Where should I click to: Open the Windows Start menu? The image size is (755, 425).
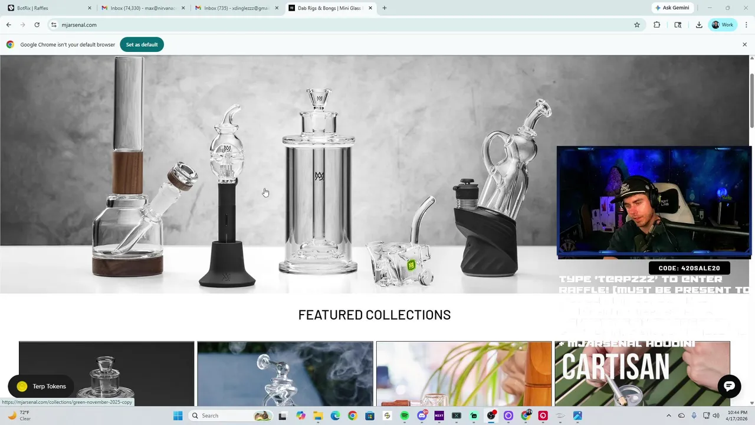[178, 416]
